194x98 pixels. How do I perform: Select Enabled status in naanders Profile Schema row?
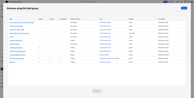coord(73,40)
